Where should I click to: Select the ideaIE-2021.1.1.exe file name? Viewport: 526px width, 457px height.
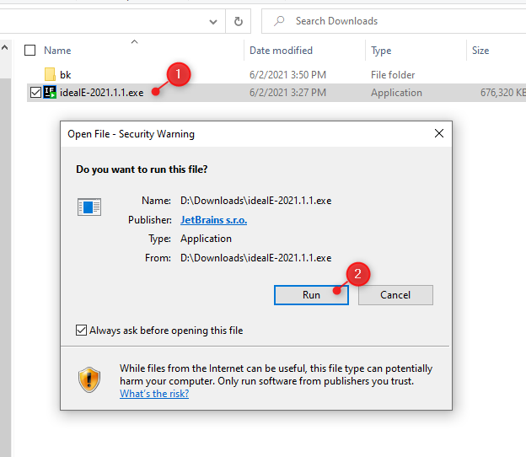coord(102,93)
